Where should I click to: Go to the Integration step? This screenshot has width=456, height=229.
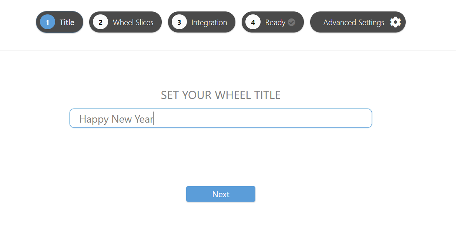[x=202, y=22]
